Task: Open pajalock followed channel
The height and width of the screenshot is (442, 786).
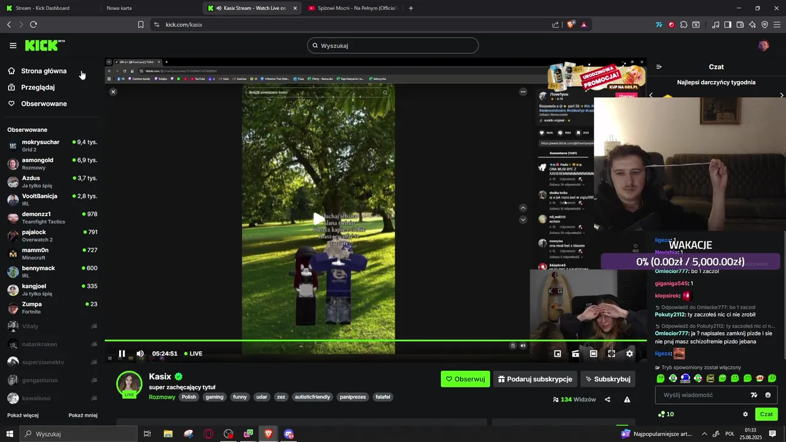Action: click(x=52, y=236)
